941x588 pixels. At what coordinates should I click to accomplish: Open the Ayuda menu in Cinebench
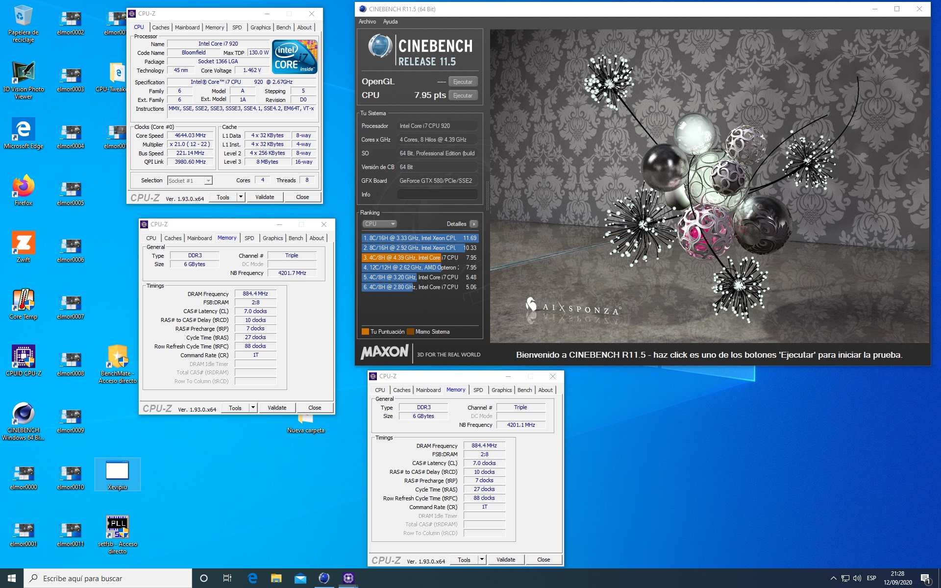point(390,22)
